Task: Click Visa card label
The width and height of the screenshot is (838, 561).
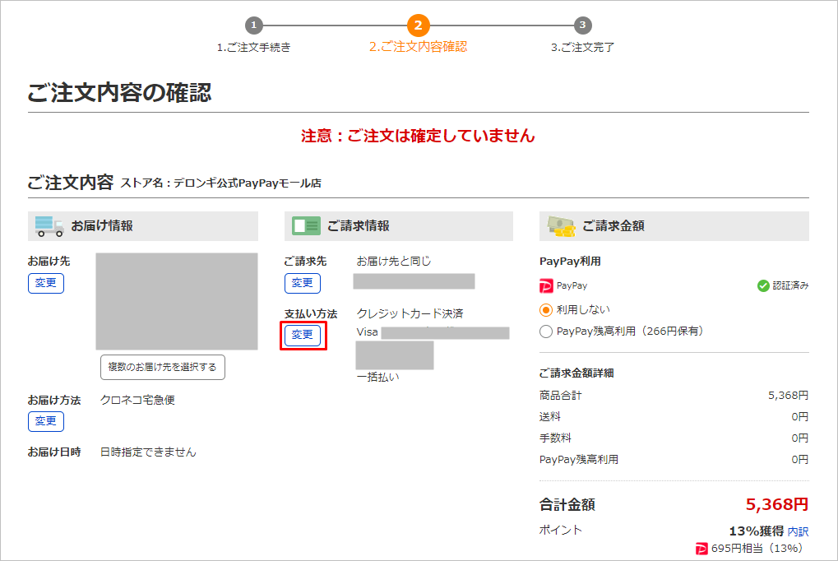Action: point(367,332)
